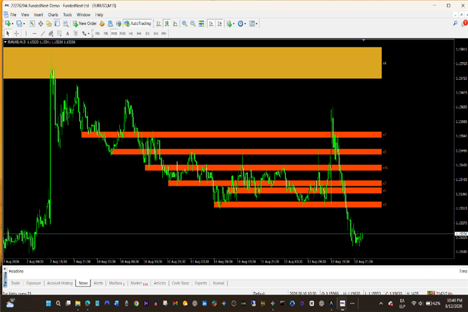Activate the crosshair cursor mode

tap(16, 34)
